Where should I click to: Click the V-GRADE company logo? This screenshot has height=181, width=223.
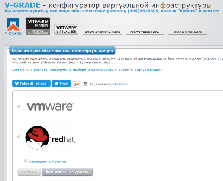pos(13,27)
